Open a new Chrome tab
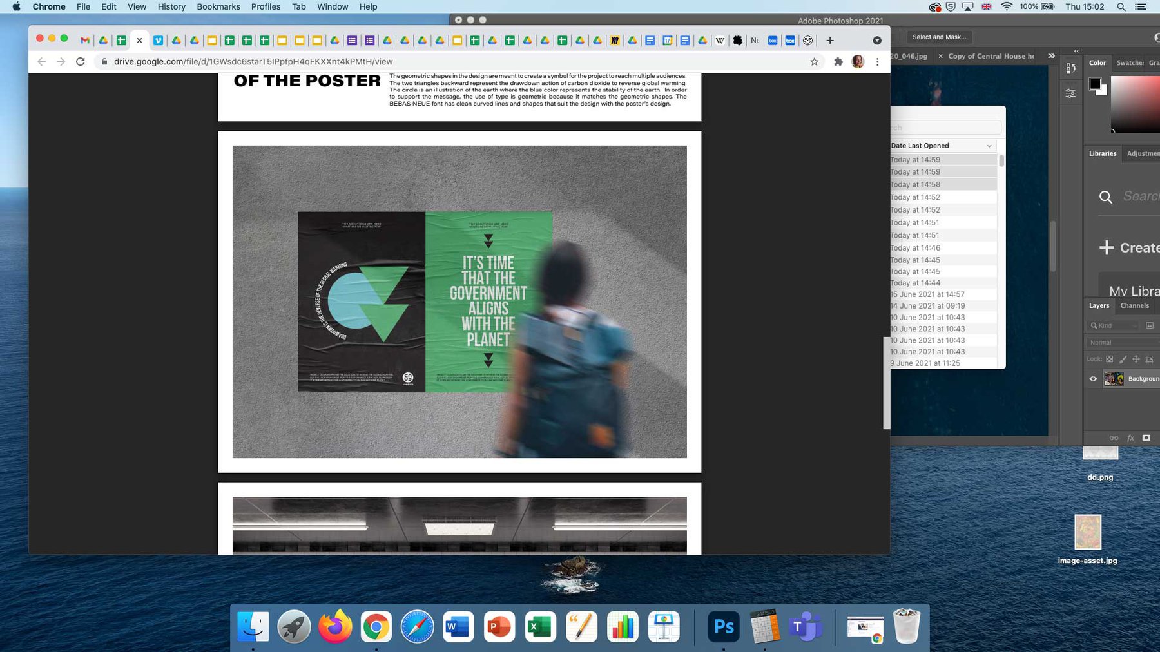The width and height of the screenshot is (1160, 652). pos(830,41)
